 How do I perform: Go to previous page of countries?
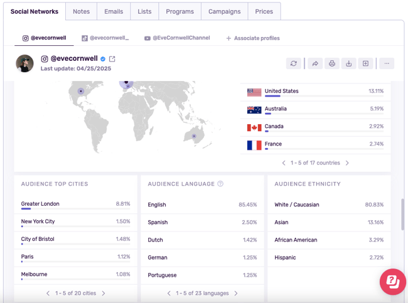pyautogui.click(x=284, y=163)
